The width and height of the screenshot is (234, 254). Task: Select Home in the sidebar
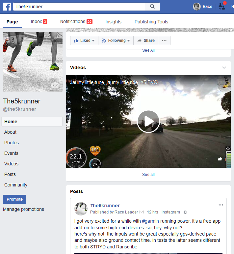pyautogui.click(x=32, y=122)
